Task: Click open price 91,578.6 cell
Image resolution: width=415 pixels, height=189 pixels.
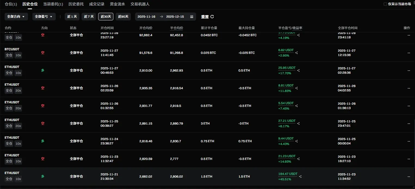Action: click(x=146, y=53)
